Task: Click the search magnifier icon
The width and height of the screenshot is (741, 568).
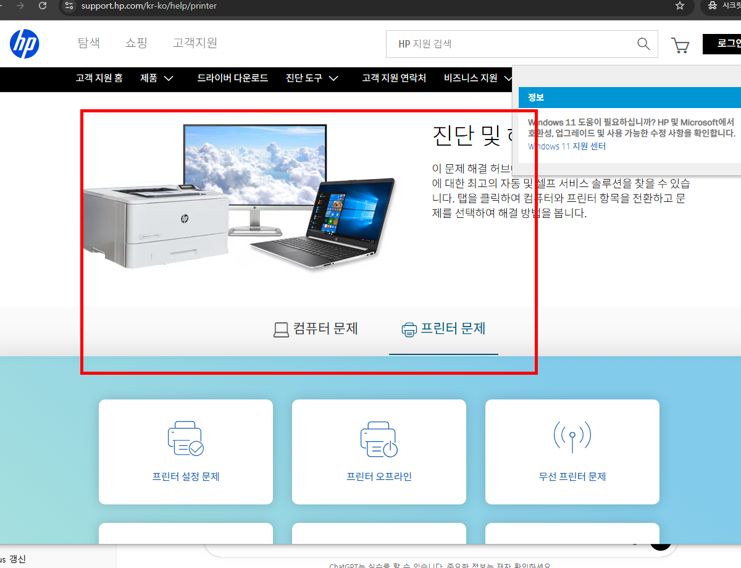Action: (643, 44)
